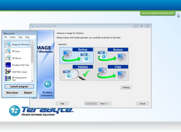The image size is (181, 132).
Task: Select Image for Windows in launcher list
Action: pyautogui.click(x=18, y=44)
